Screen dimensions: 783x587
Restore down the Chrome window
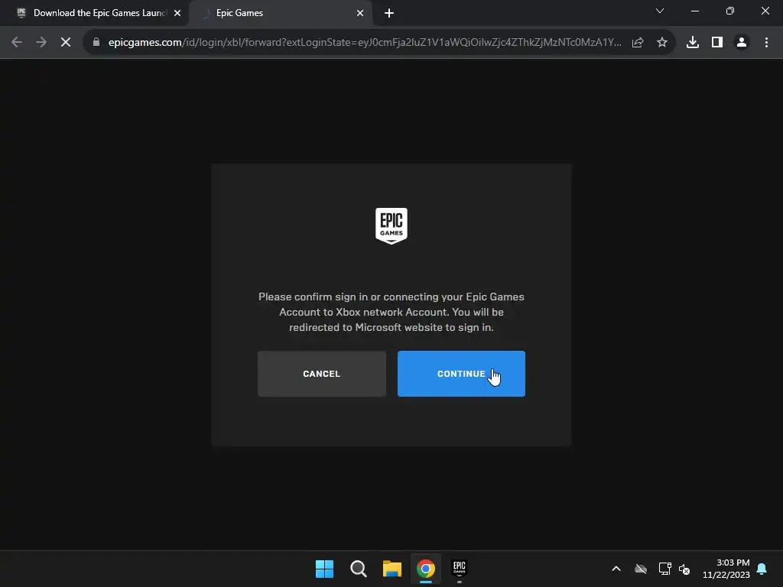[x=730, y=11]
